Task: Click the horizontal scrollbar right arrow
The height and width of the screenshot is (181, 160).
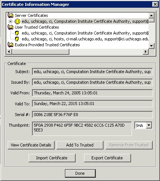Action: 146,51
